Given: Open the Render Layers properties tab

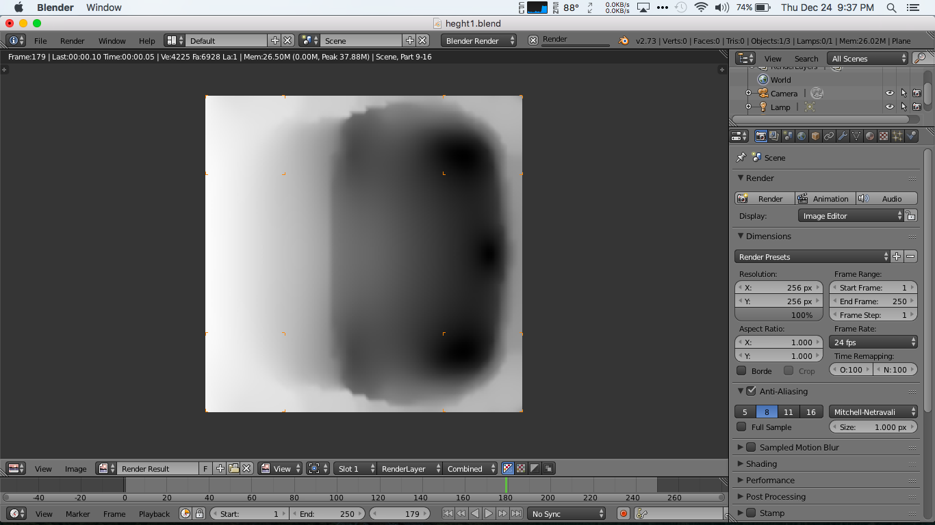Looking at the screenshot, I should click(774, 136).
